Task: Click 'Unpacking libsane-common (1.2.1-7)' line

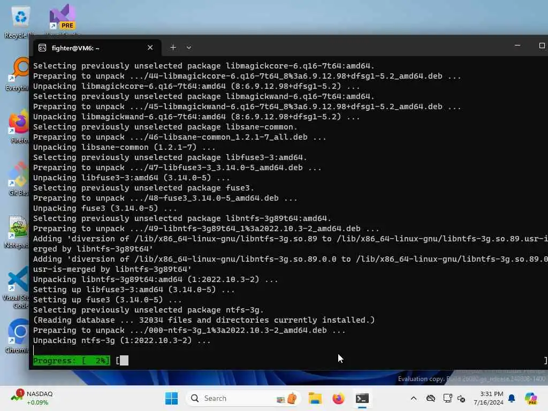Action: point(124,147)
